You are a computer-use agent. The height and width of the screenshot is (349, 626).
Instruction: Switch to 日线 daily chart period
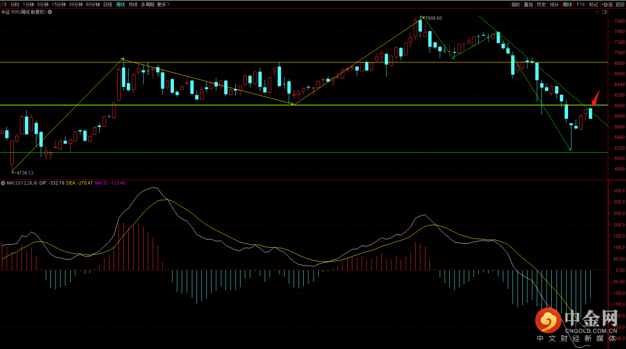tap(108, 4)
